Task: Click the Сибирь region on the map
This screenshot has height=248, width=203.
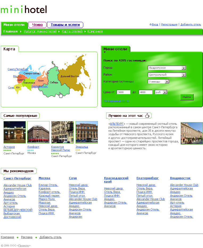Action: pos(53,86)
